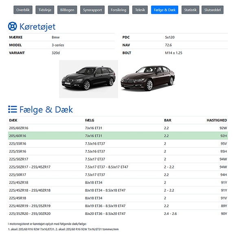Go to the Synsrapport tab
234x234 pixels.
(92, 10)
